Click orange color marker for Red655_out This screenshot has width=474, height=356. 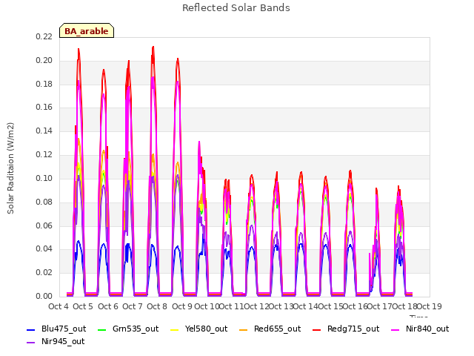[244, 329]
